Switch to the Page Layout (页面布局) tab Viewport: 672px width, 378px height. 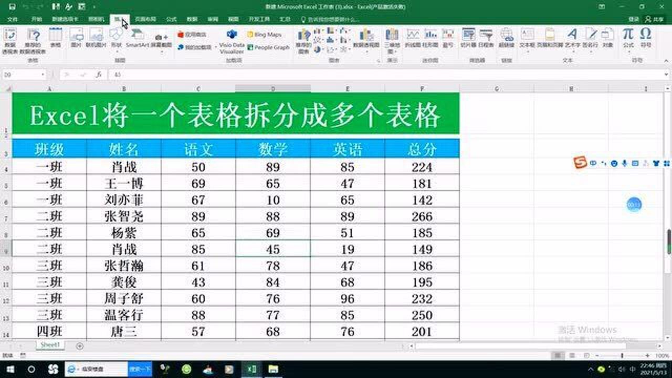(145, 19)
